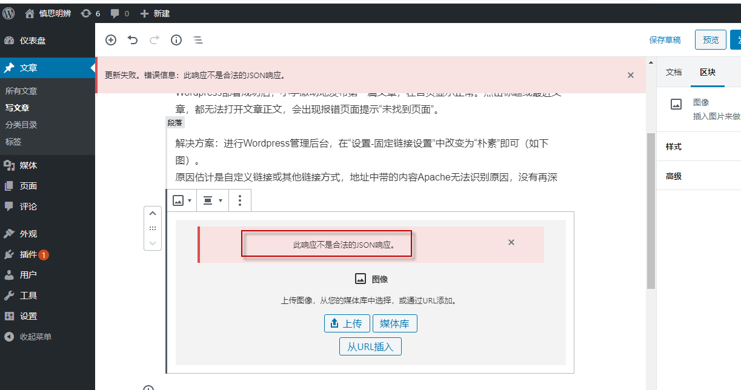Image resolution: width=741 pixels, height=390 pixels.
Task: Open 所有文章 submenu item
Action: pyautogui.click(x=21, y=91)
